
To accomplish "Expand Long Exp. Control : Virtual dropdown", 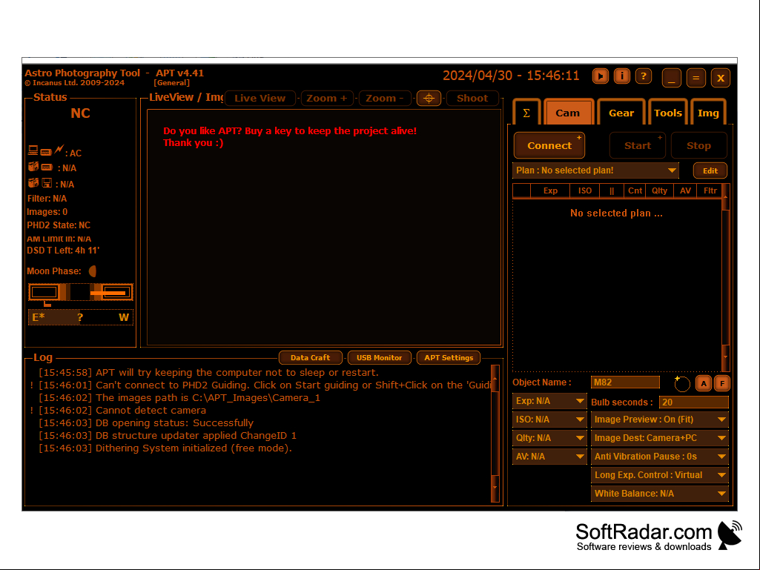I will click(660, 475).
